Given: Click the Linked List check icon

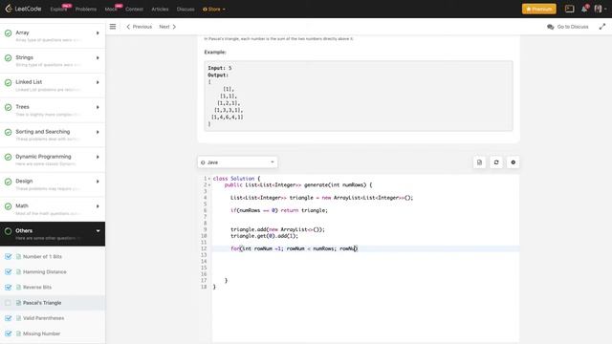Looking at the screenshot, I should click(8, 83).
